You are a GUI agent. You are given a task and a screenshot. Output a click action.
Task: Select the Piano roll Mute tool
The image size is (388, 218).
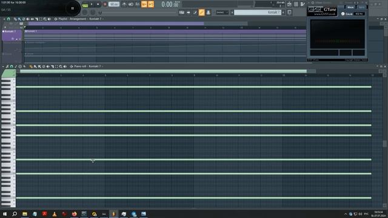pyautogui.click(x=48, y=67)
